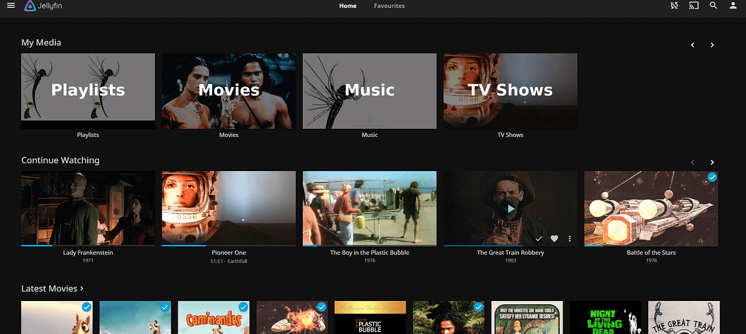Open Pioneer One episode thumbnail
Image resolution: width=746 pixels, height=334 pixels.
229,208
